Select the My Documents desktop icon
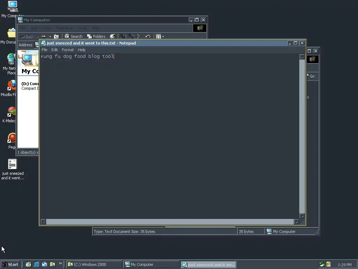This screenshot has height=269, width=358. [x=9, y=36]
